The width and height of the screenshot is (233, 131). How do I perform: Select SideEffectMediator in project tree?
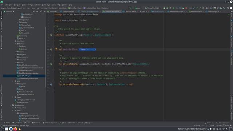(26, 71)
